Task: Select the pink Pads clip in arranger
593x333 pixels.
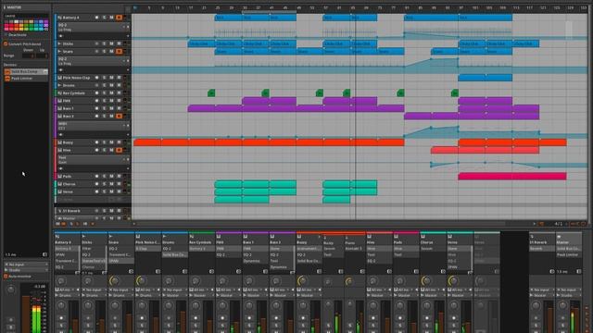Action: [x=512, y=177]
